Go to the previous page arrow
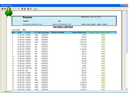 14,9
